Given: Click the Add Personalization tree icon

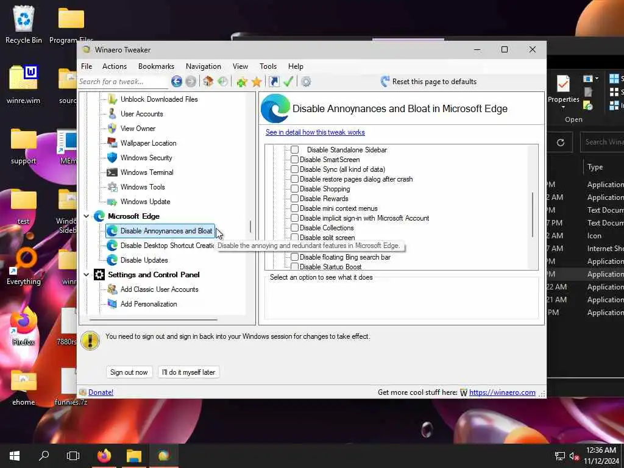Looking at the screenshot, I should 112,304.
